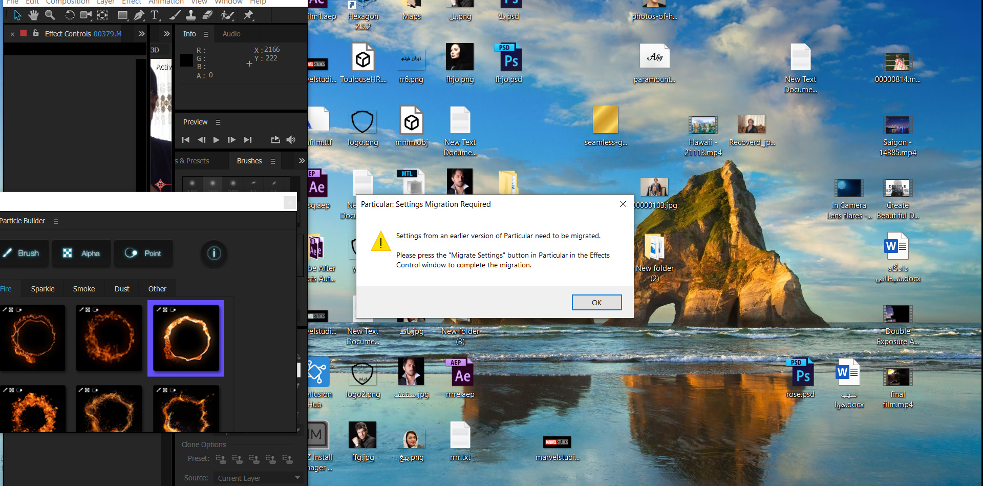Select the middle fire preset in bottom row
Viewport: 983px width, 486px height.
(x=109, y=409)
